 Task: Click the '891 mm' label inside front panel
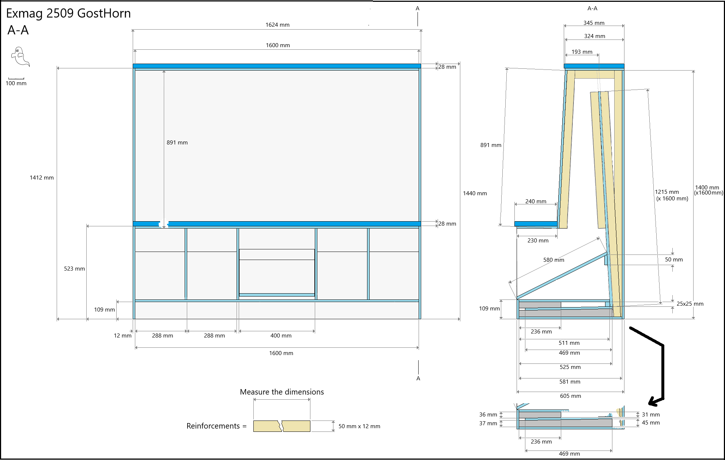[x=177, y=143]
